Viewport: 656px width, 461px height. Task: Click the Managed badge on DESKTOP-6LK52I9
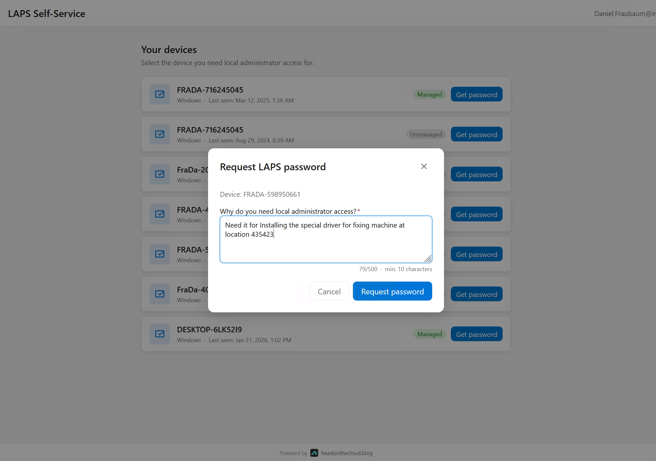tap(429, 334)
